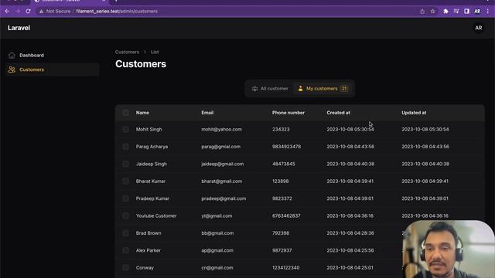Check the Jaideep Singh row checkbox
This screenshot has height=278, width=495.
(x=125, y=164)
